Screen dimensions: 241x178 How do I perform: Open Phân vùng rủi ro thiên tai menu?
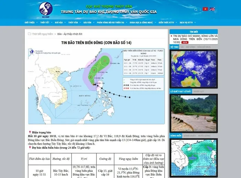111,22
